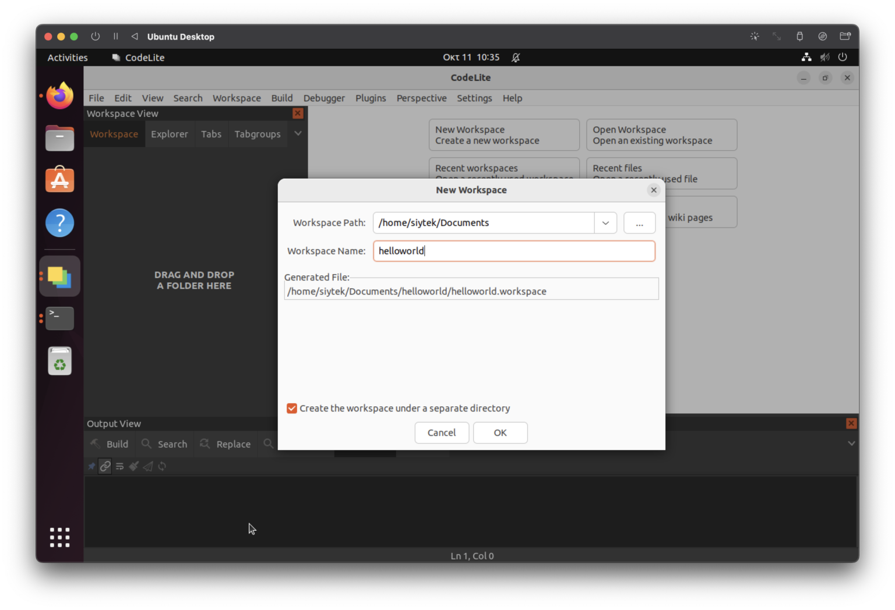Expand the Output View tabs overflow chevron
Image resolution: width=895 pixels, height=610 pixels.
(851, 444)
